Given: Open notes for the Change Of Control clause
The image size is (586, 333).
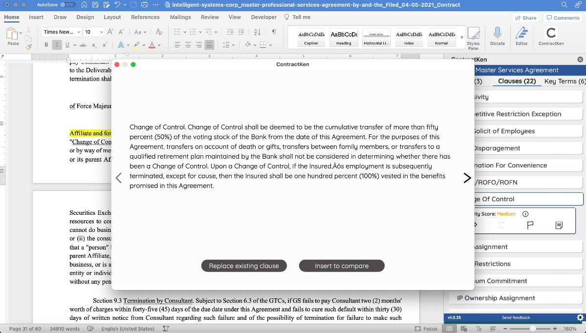Looking at the screenshot, I should (558, 225).
